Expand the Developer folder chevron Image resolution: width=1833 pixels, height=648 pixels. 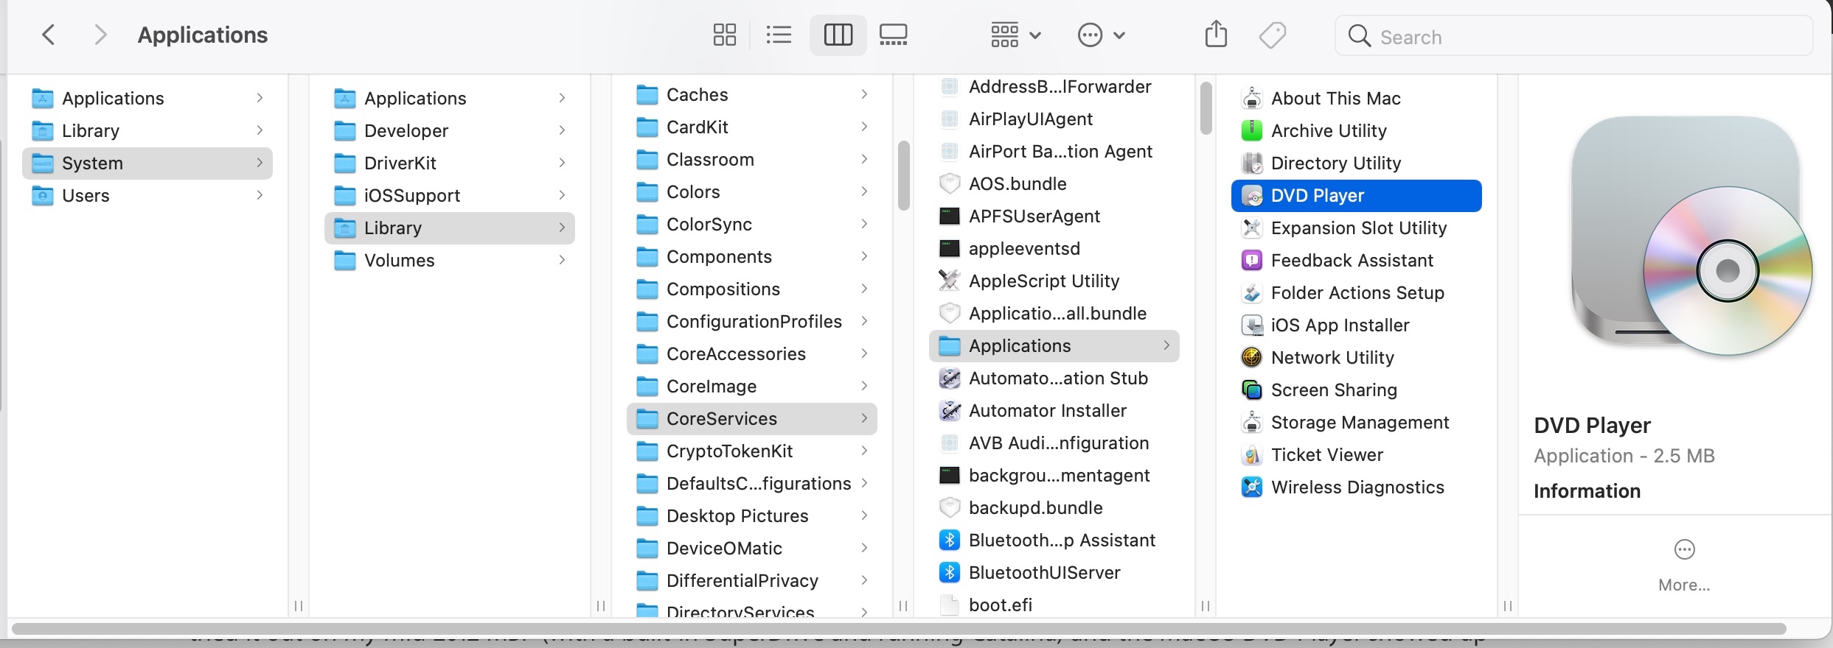pyautogui.click(x=562, y=130)
